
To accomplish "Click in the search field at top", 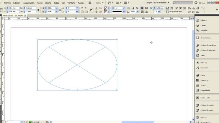I will [183, 3].
